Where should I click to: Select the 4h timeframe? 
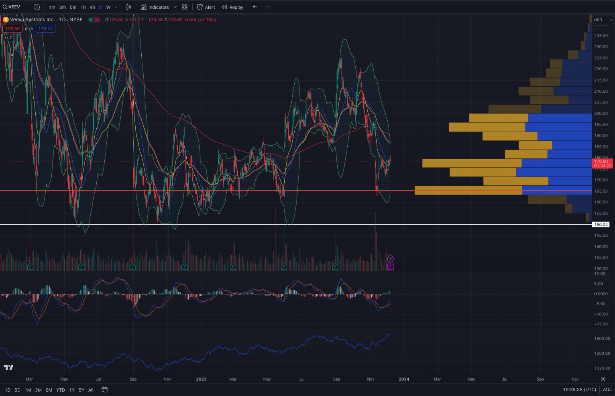(x=92, y=7)
